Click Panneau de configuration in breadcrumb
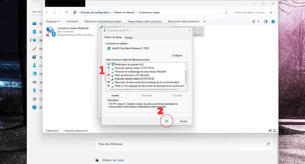The width and height of the screenshot is (305, 164). pos(95,13)
